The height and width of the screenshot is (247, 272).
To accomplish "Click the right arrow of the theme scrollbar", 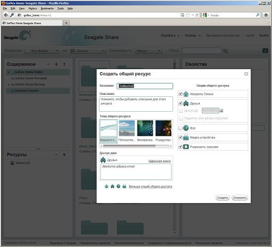I will [171, 146].
